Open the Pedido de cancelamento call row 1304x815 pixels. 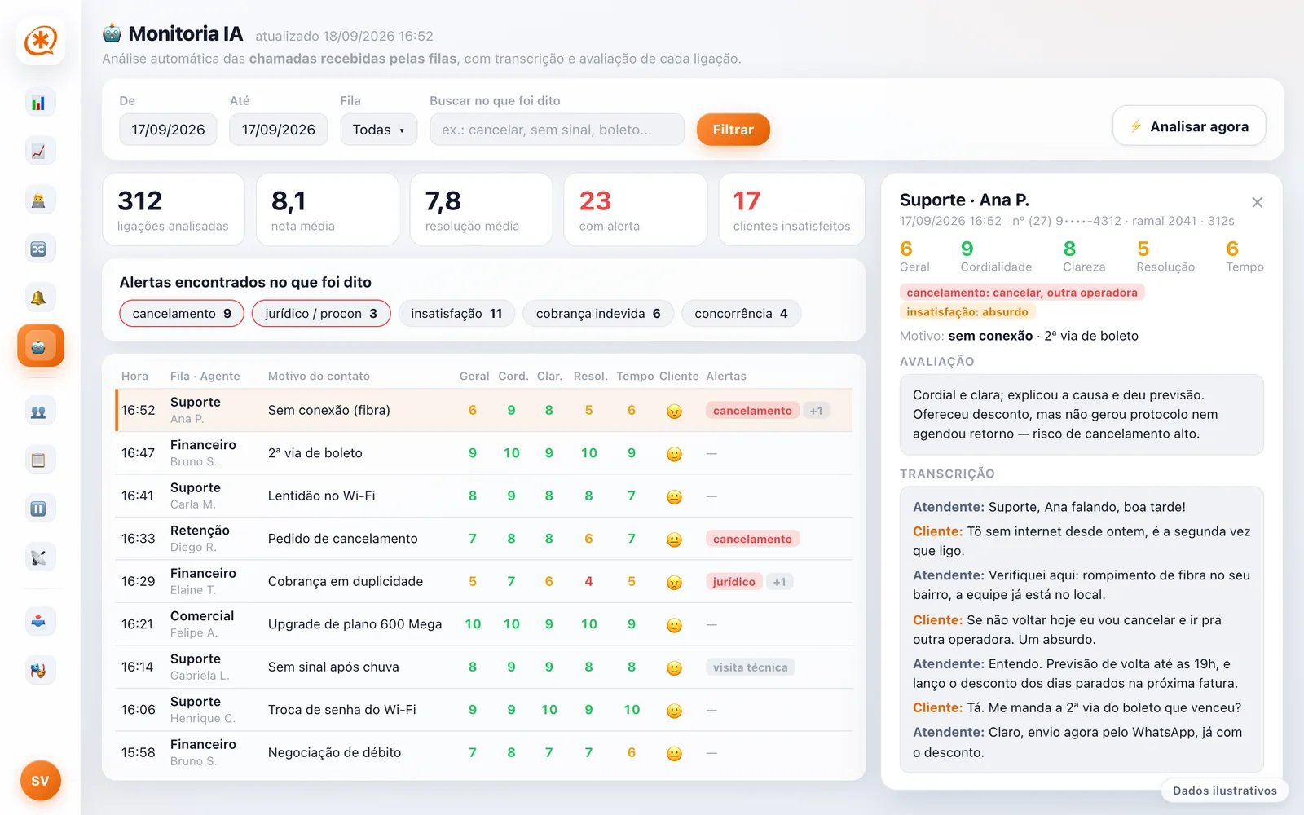point(484,539)
